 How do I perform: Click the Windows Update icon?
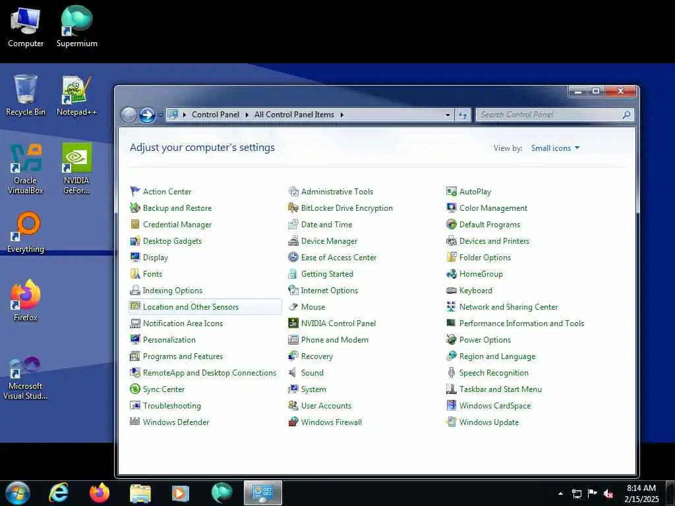[451, 422]
